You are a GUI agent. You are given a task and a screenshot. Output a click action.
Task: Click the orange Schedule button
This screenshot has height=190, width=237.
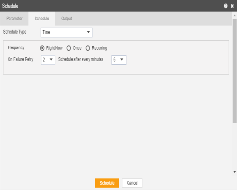(x=107, y=183)
